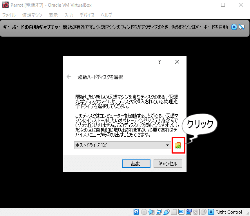The height and width of the screenshot is (216, 250).
Task: Click the shared folders status icon
Action: coord(174,212)
